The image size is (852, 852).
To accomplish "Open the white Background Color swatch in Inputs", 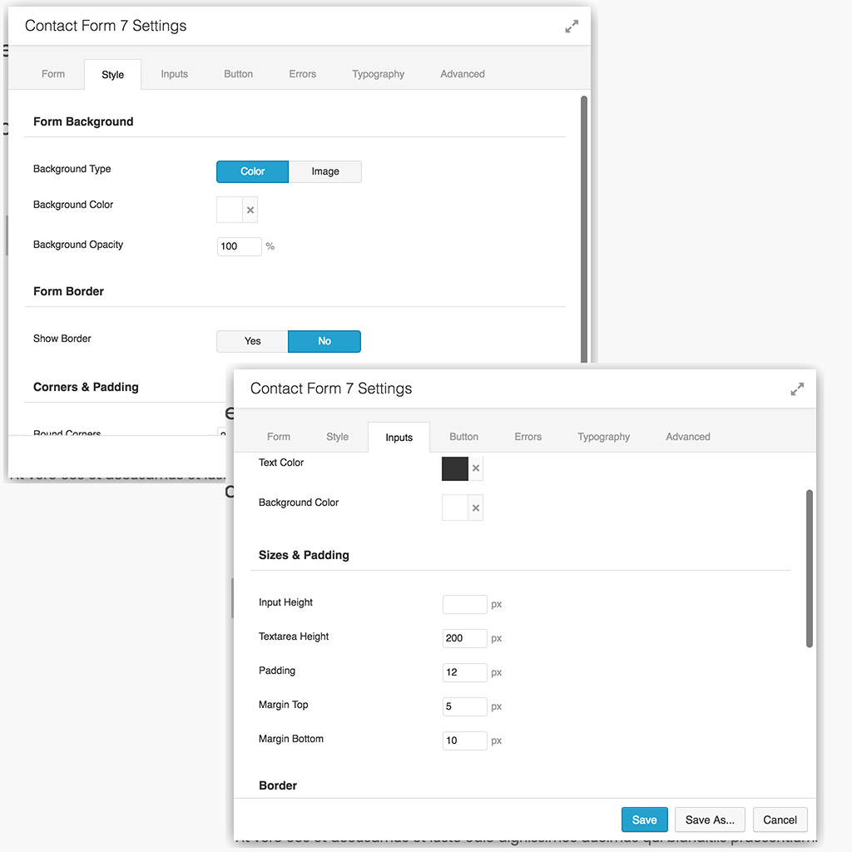I will 455,508.
